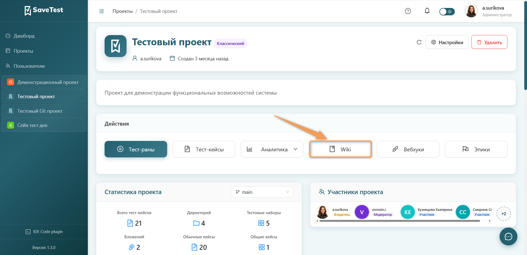Select Сейв тест дев in sidebar

[x=44, y=125]
